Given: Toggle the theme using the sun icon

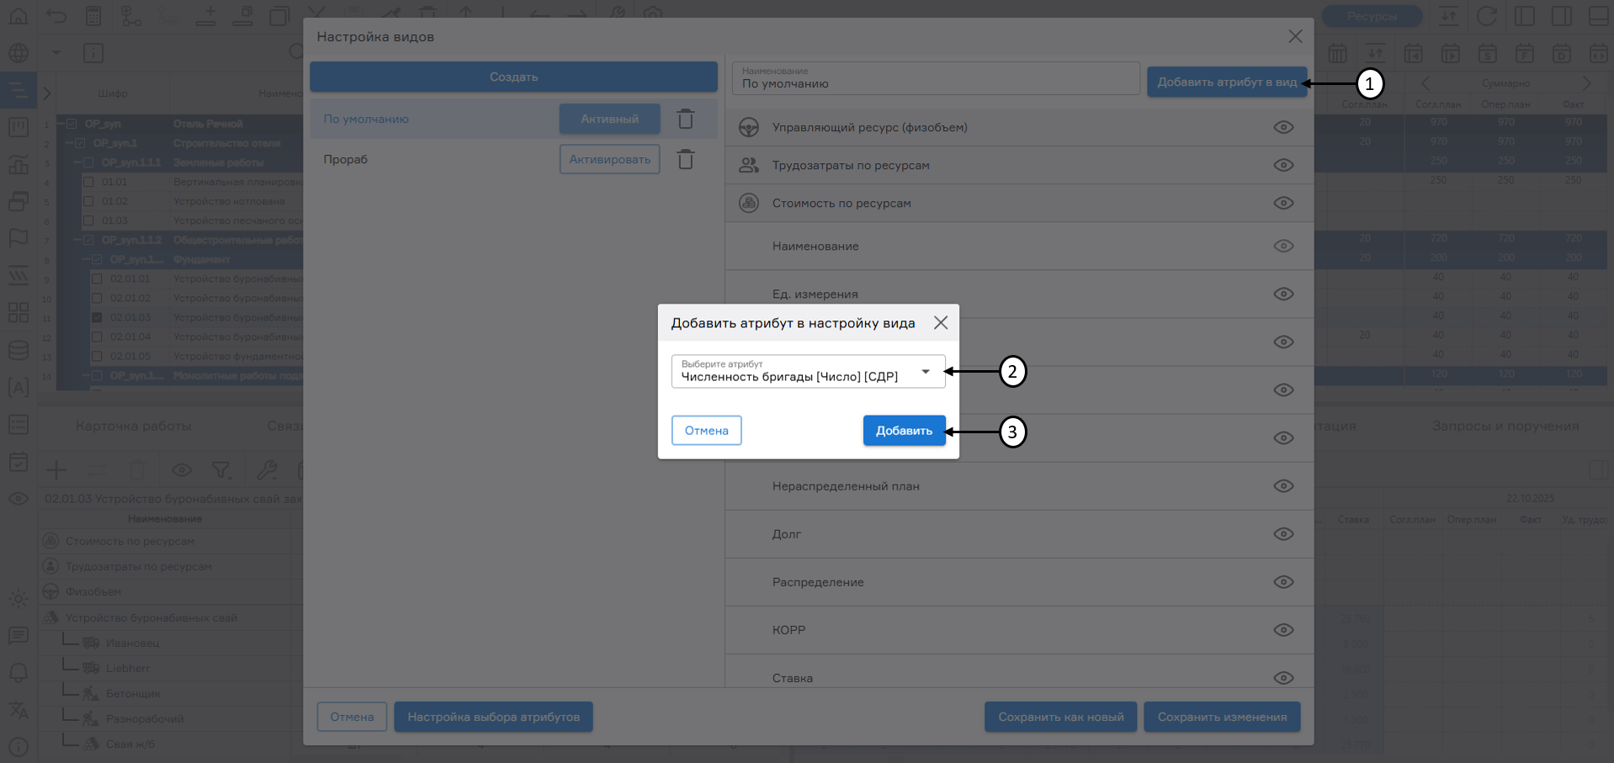Looking at the screenshot, I should tap(18, 599).
